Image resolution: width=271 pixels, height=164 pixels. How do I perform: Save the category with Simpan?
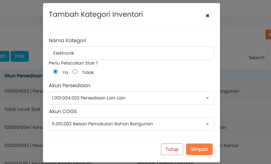199,149
